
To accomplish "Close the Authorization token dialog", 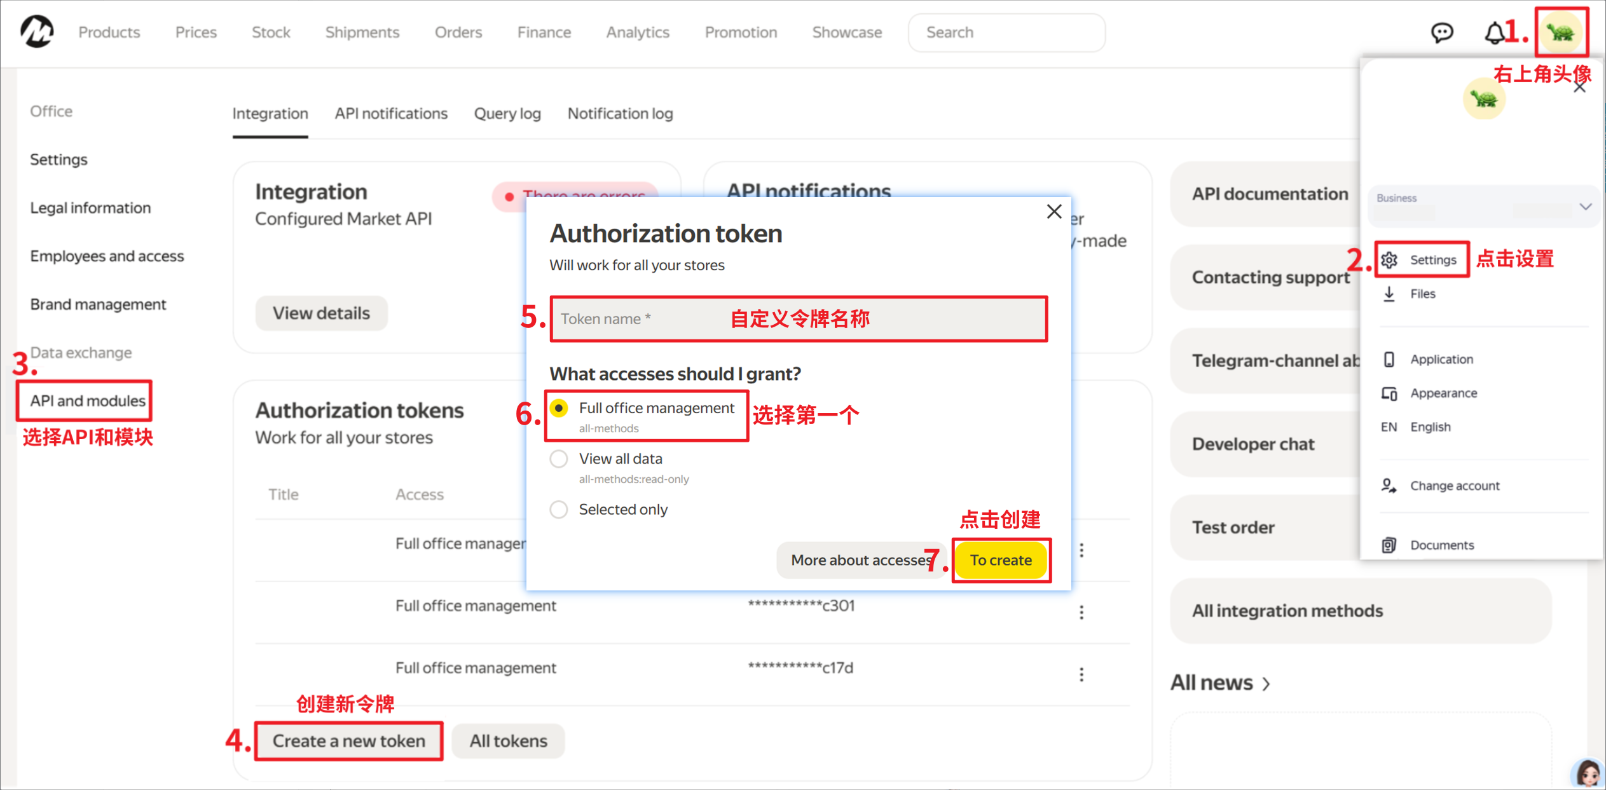I will pos(1054,212).
